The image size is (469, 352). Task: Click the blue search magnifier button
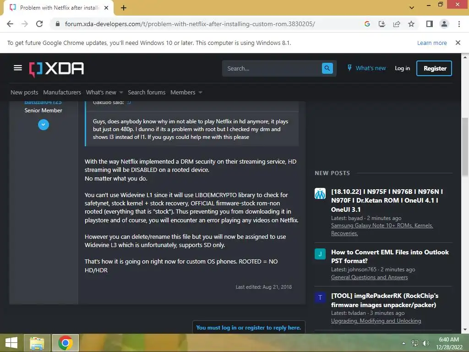click(327, 68)
